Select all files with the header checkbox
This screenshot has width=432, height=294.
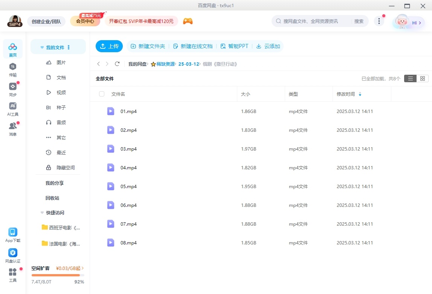coord(101,94)
